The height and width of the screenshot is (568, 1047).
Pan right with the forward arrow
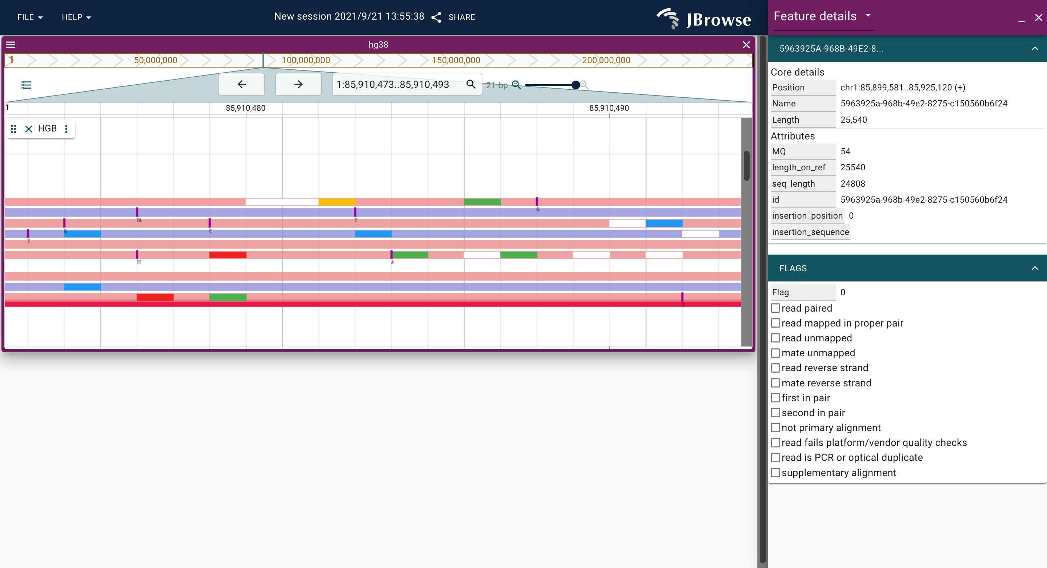click(298, 84)
